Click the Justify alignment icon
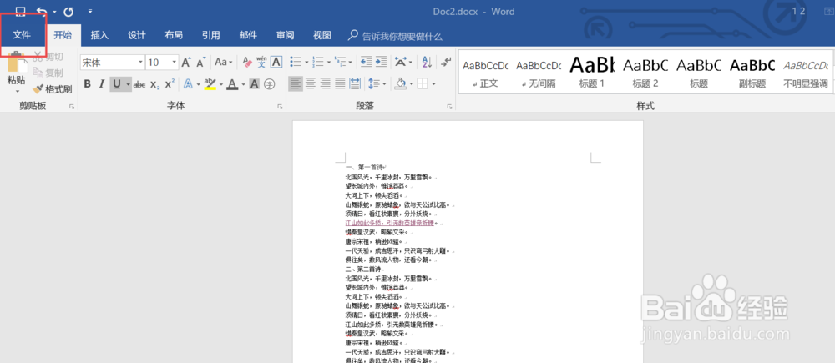 click(x=341, y=83)
